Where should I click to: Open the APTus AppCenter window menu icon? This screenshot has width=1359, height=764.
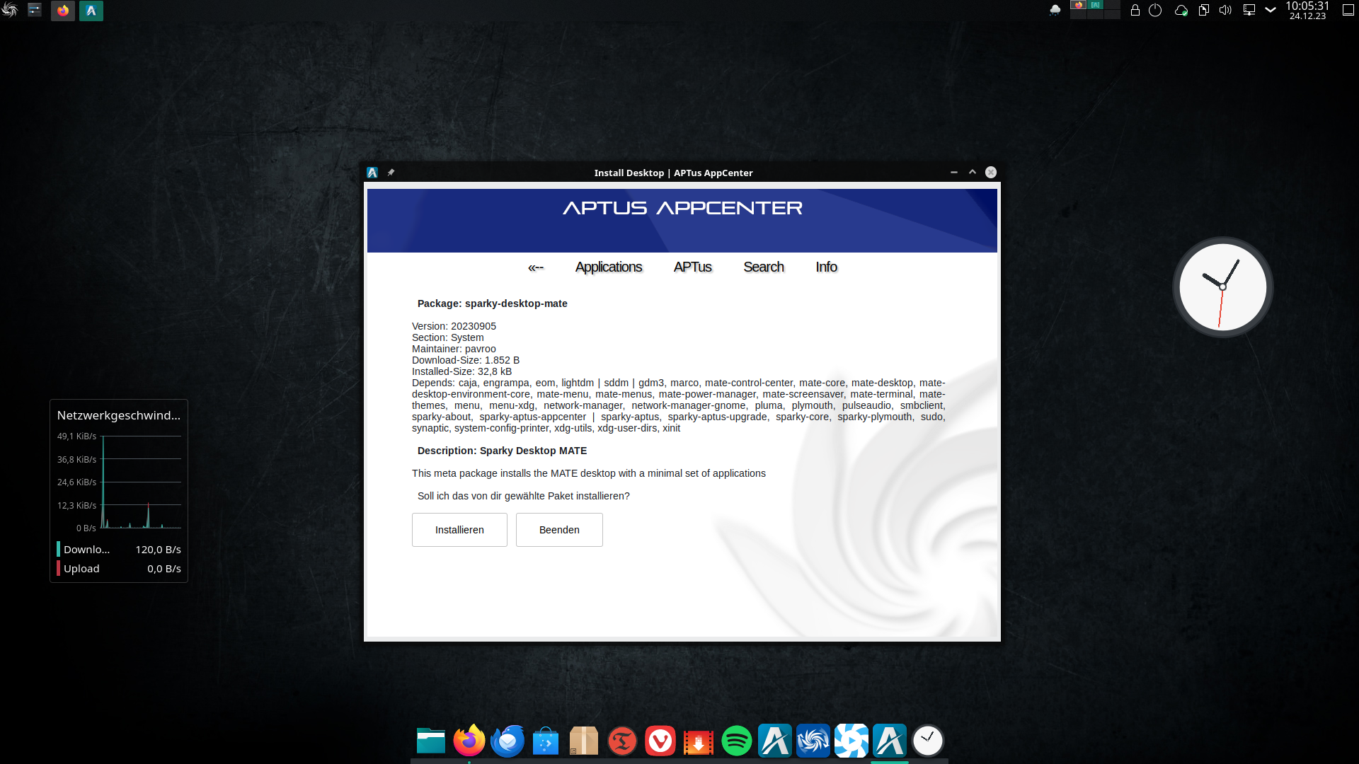click(372, 173)
